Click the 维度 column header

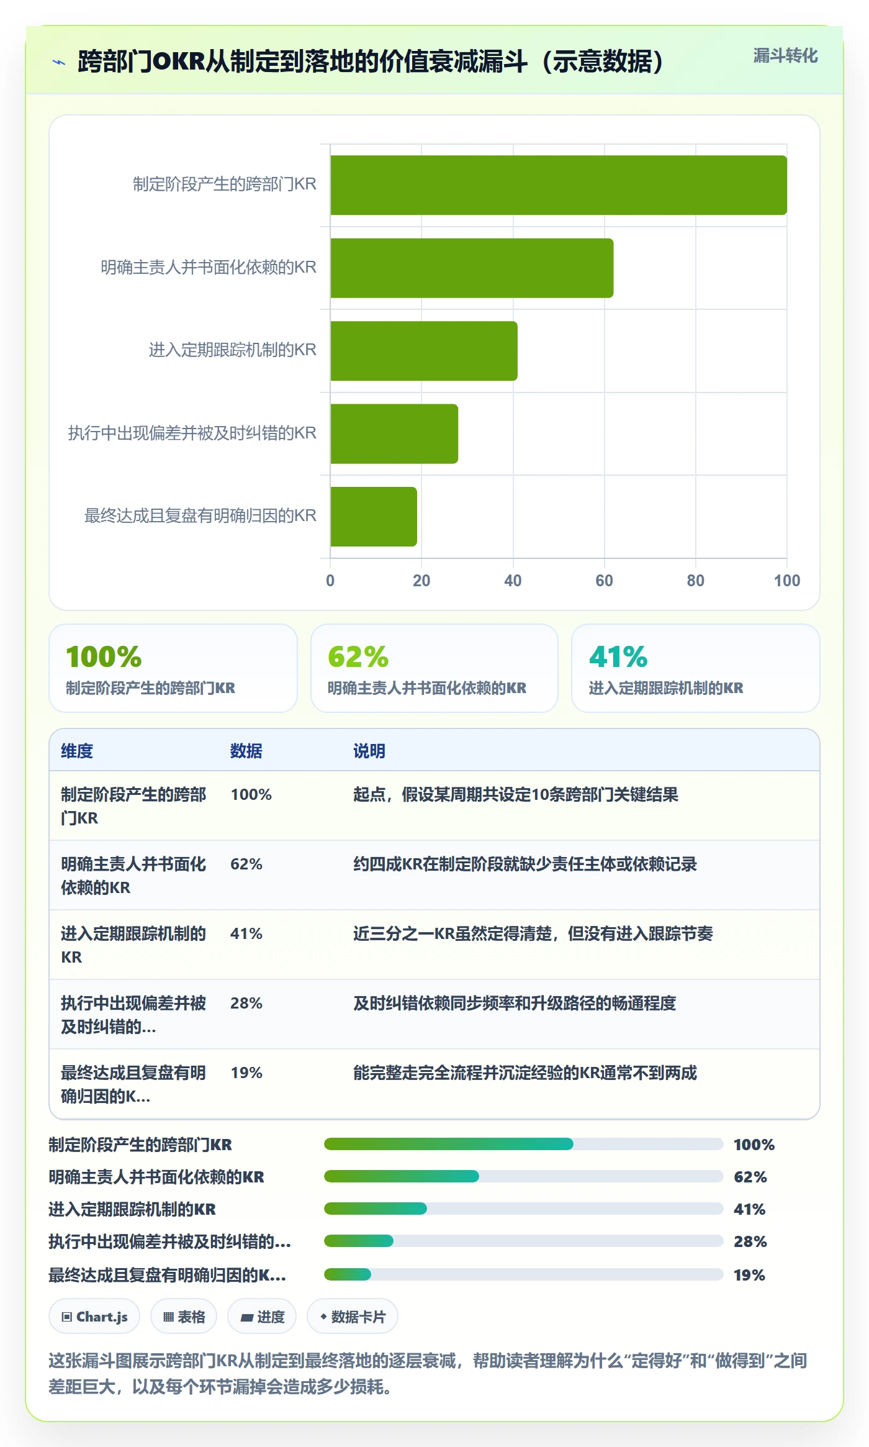pos(77,751)
